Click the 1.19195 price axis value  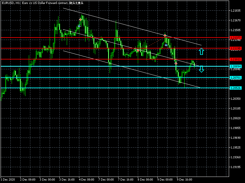(x=236, y=167)
